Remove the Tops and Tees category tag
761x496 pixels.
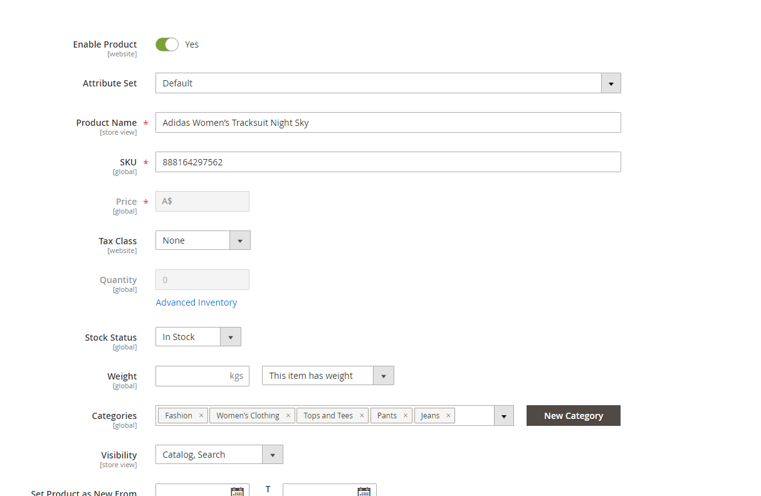pyautogui.click(x=362, y=415)
